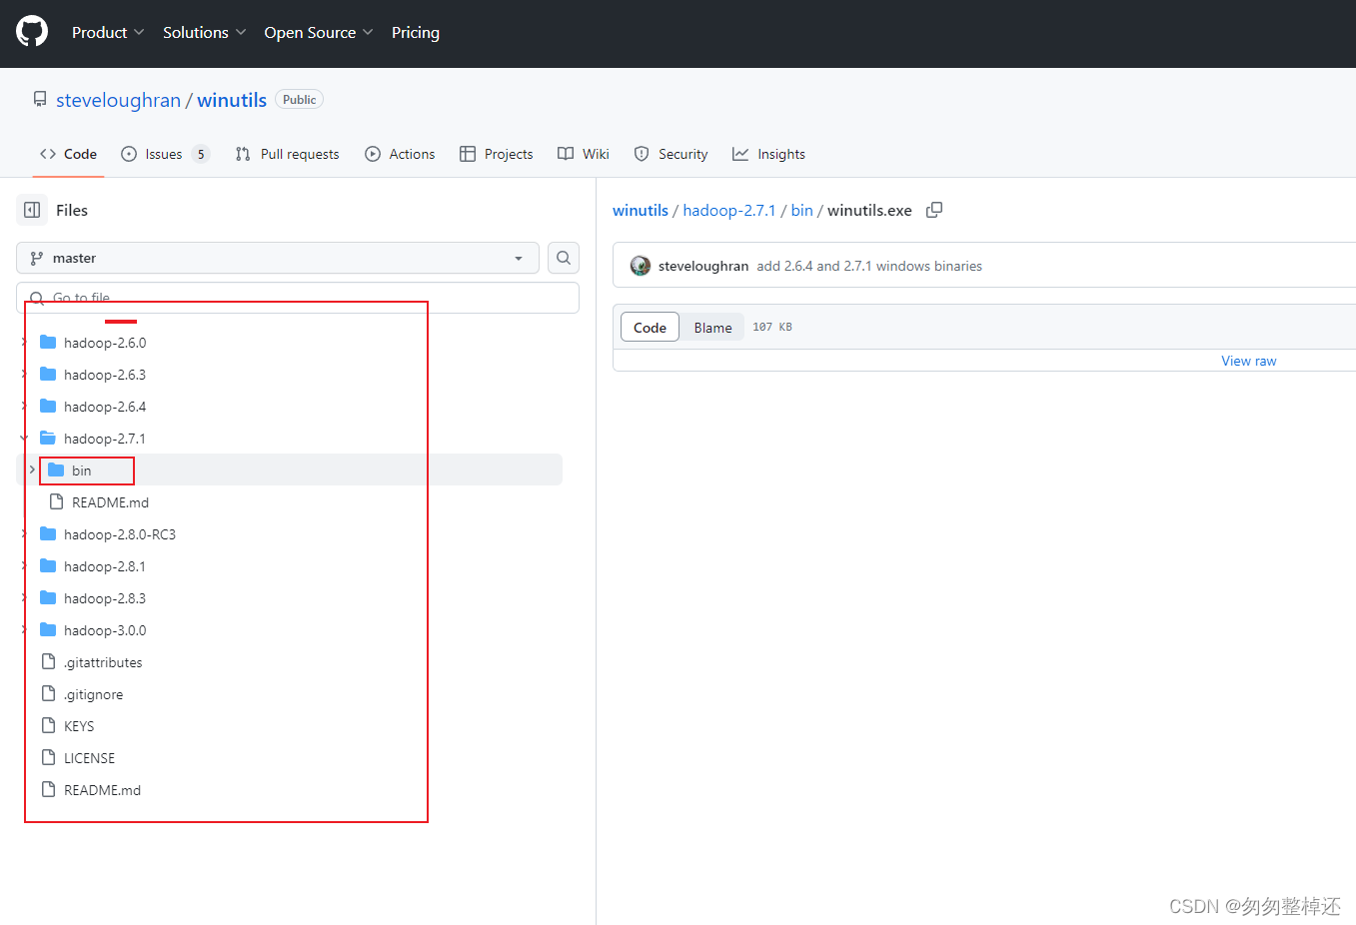Select the Code view toggle
Viewport: 1356px width, 925px height.
pos(649,327)
